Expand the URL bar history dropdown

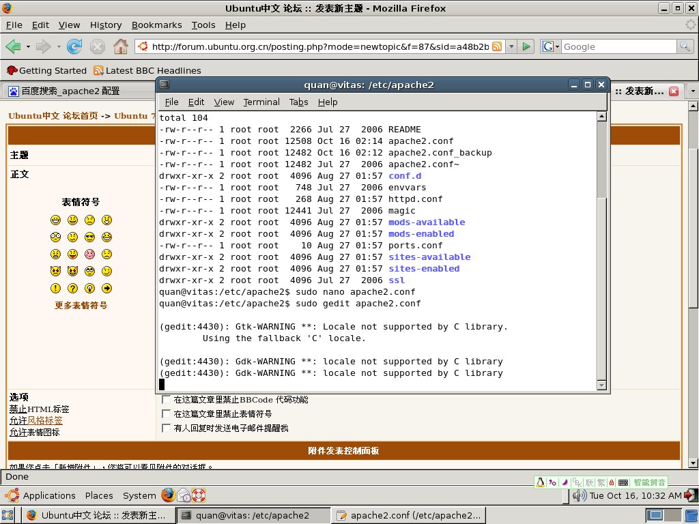tap(512, 46)
